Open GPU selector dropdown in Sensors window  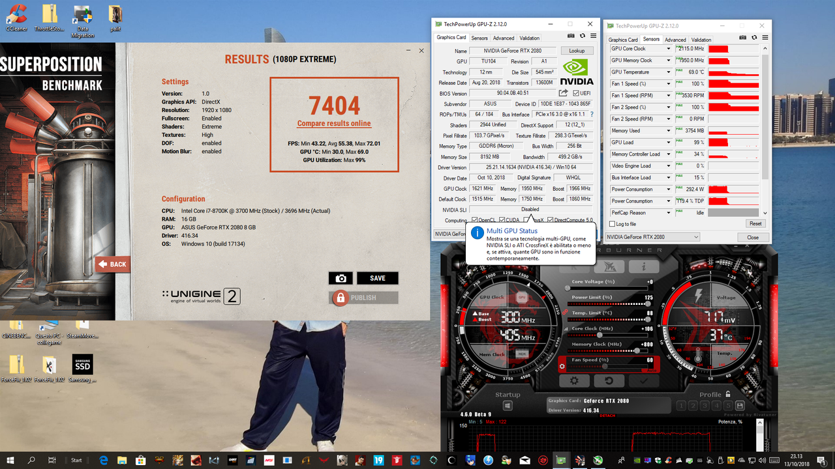pos(652,237)
